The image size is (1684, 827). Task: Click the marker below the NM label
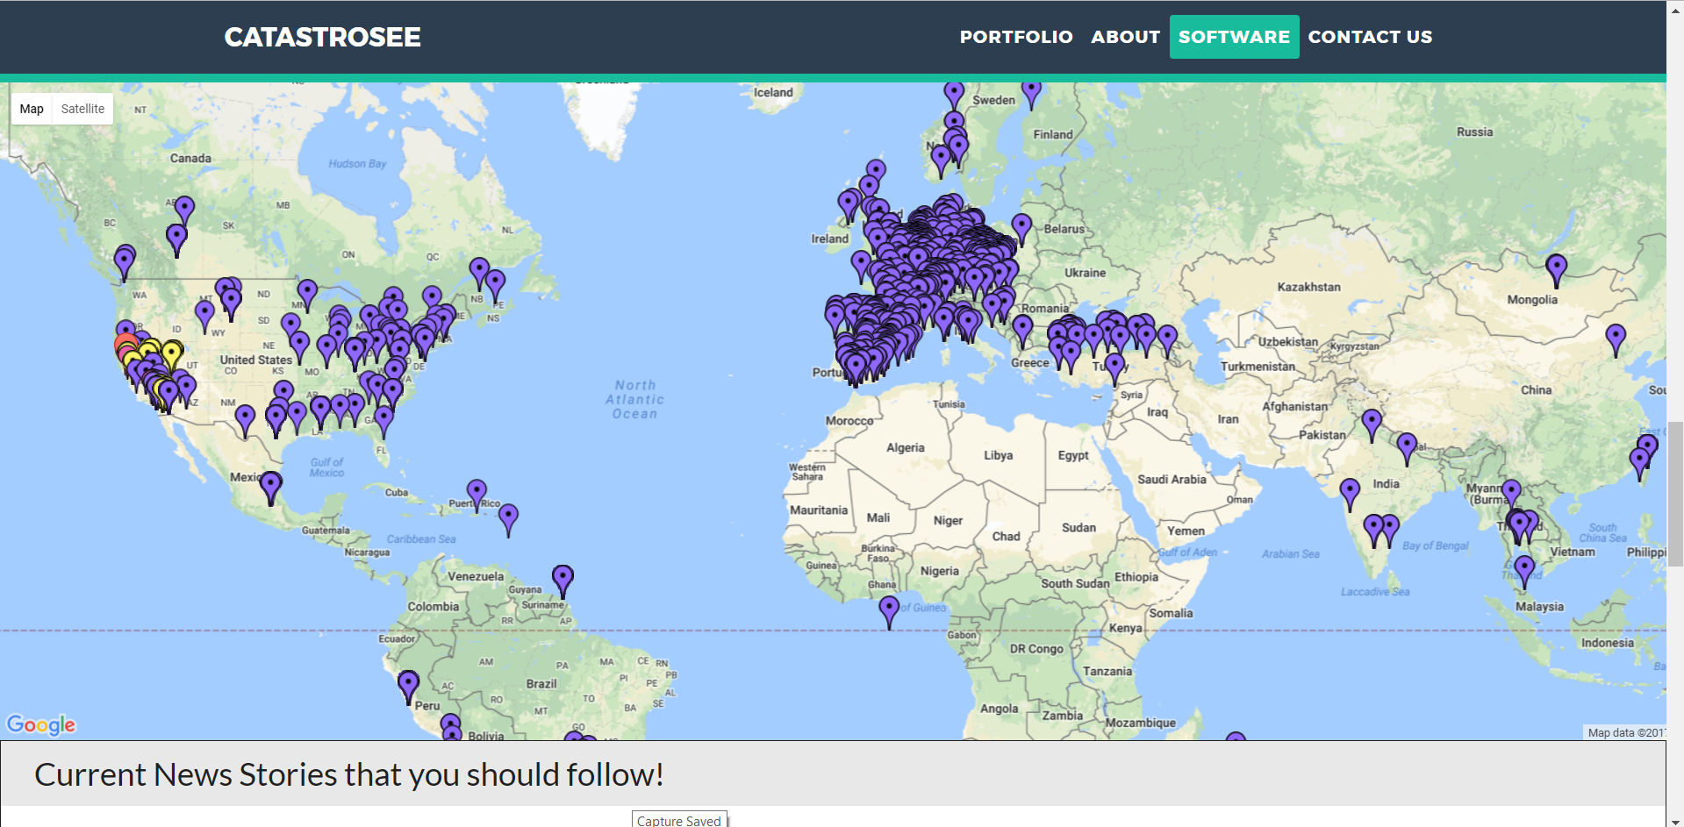click(245, 421)
